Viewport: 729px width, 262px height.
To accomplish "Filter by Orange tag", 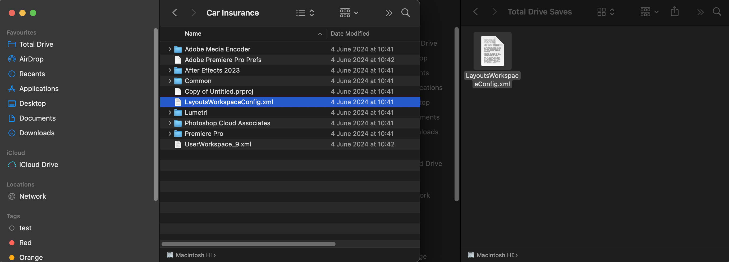I will click(31, 258).
